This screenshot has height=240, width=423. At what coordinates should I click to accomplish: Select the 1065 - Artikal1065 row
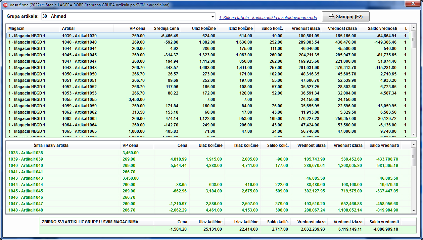coord(208,131)
